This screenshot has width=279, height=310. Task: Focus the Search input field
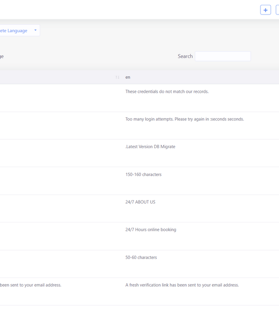point(223,56)
